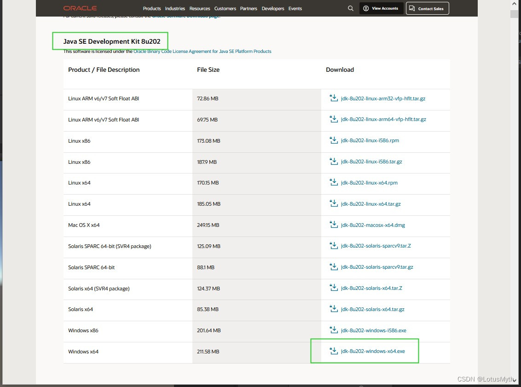Click the Contact Sales button
Screen dimensions: 521x387
point(427,8)
